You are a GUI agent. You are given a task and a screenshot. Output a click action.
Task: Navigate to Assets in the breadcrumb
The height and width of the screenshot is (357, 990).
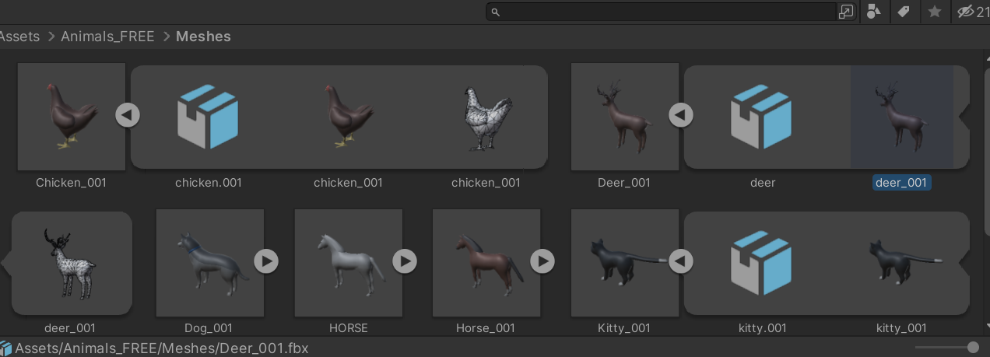coord(19,37)
